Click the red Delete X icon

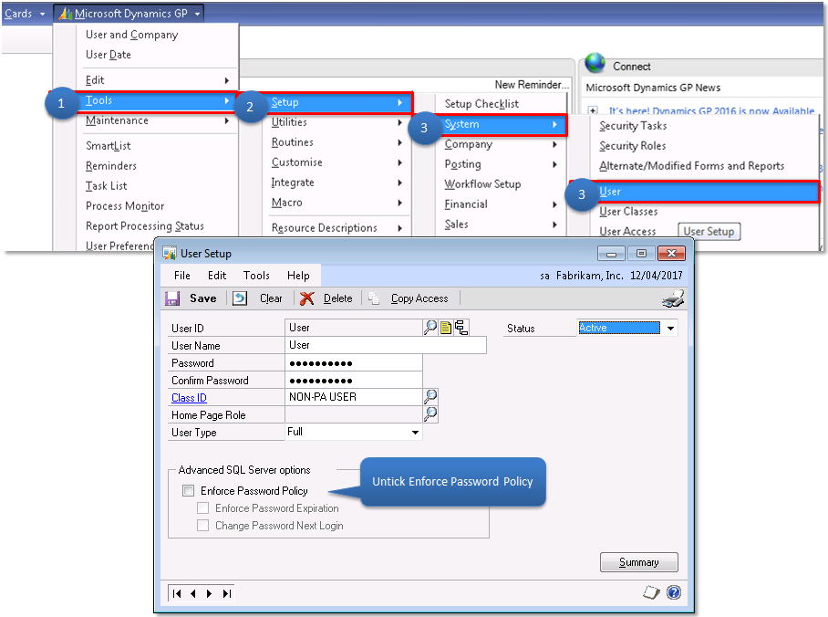point(306,298)
